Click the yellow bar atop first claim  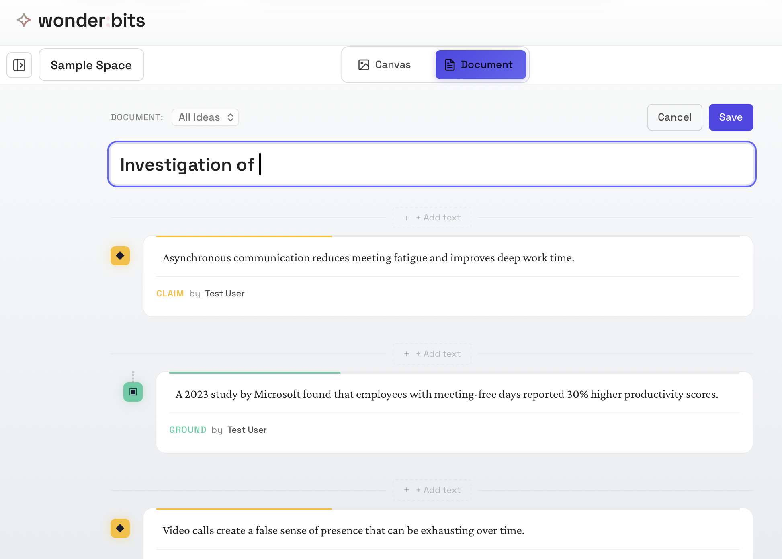[244, 236]
